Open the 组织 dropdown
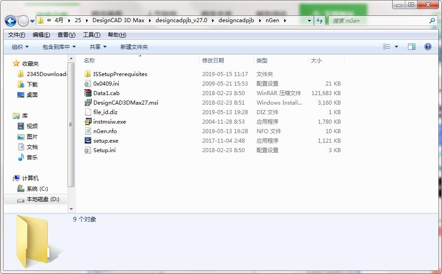 click(x=20, y=47)
